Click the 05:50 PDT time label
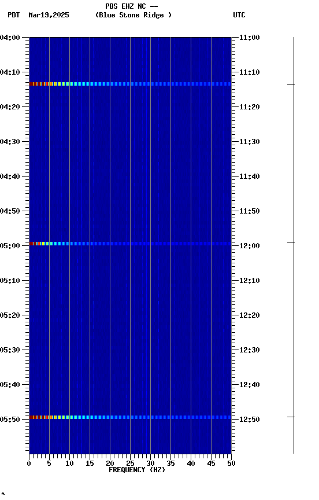This screenshot has width=319, height=500. (10, 420)
